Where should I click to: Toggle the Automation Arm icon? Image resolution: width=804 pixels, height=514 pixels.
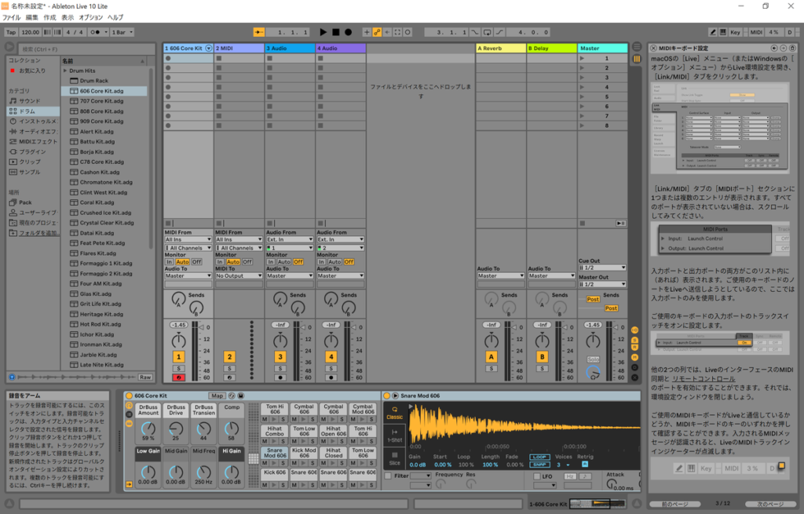point(377,31)
